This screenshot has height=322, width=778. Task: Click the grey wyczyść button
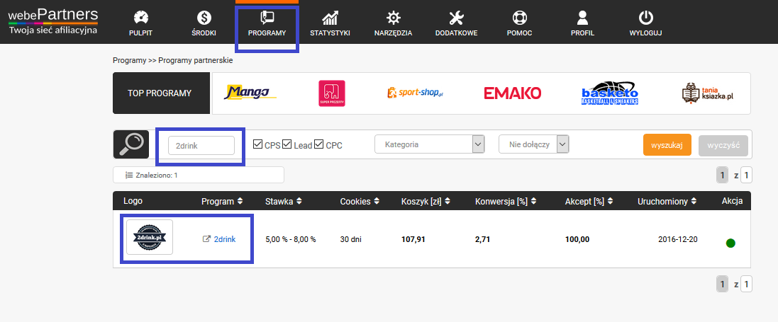[723, 145]
